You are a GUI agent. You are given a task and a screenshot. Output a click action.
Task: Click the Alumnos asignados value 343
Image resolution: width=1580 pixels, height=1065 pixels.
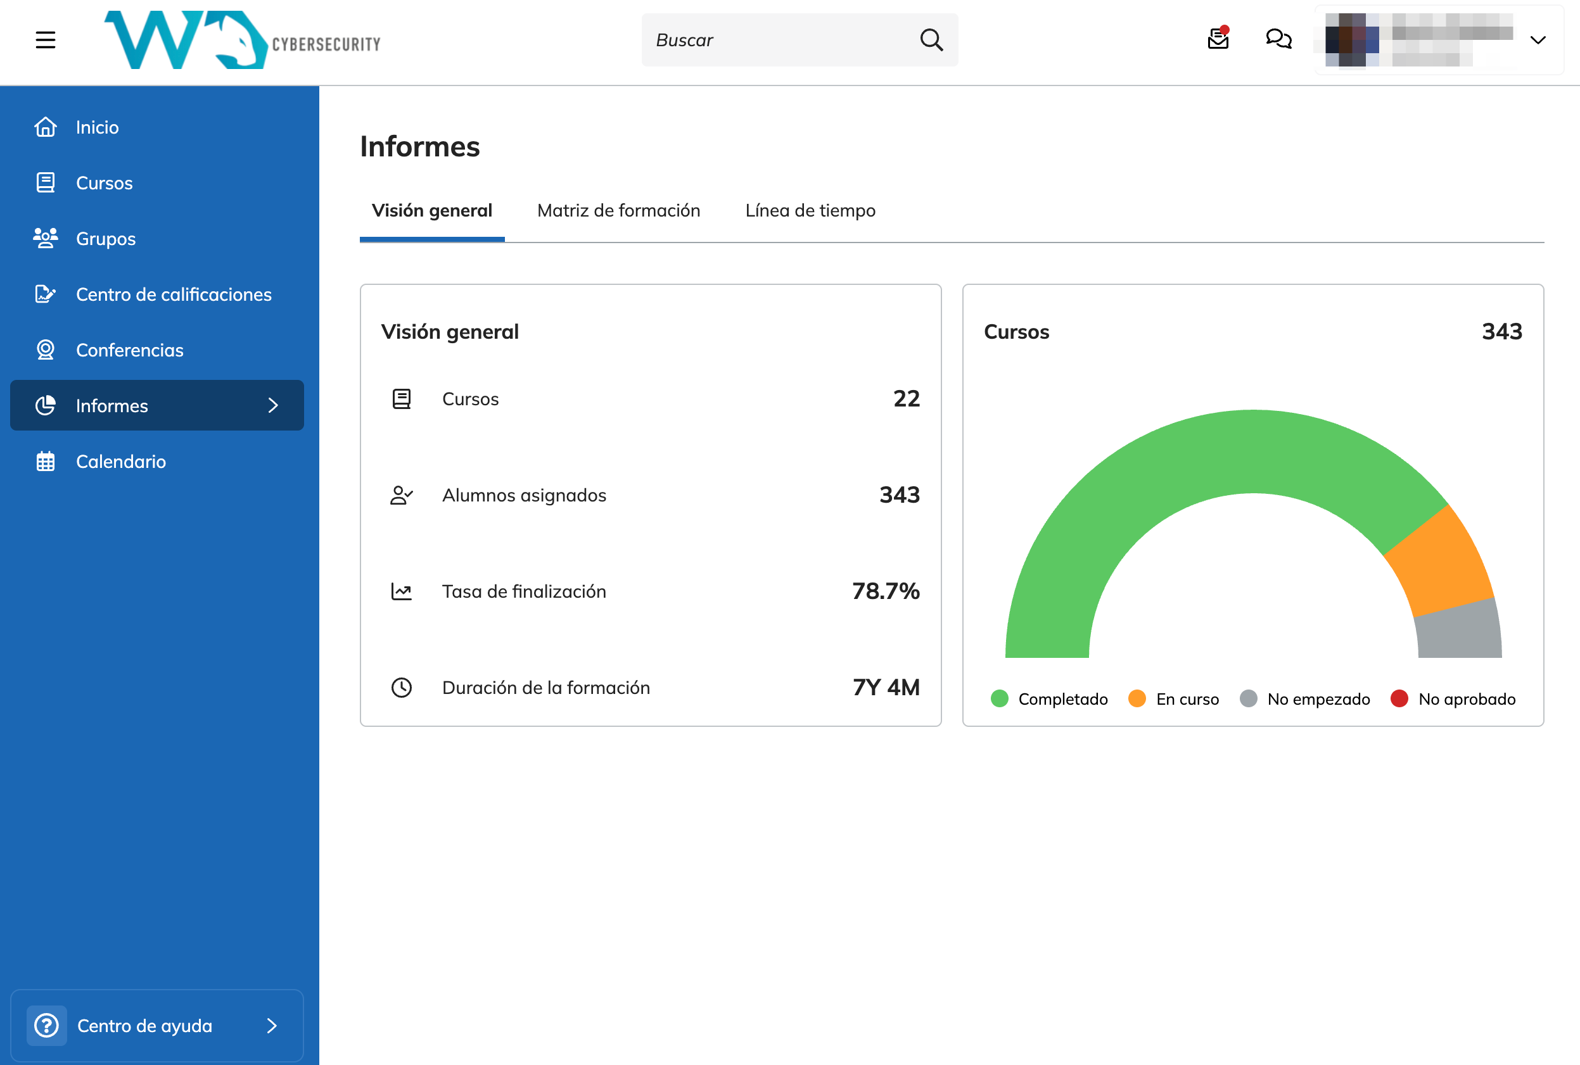click(x=900, y=495)
